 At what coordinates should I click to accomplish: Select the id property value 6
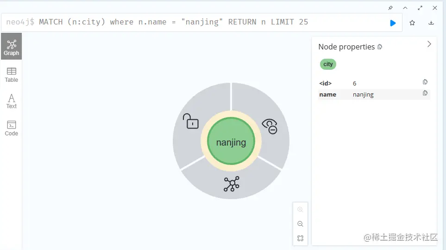point(354,84)
